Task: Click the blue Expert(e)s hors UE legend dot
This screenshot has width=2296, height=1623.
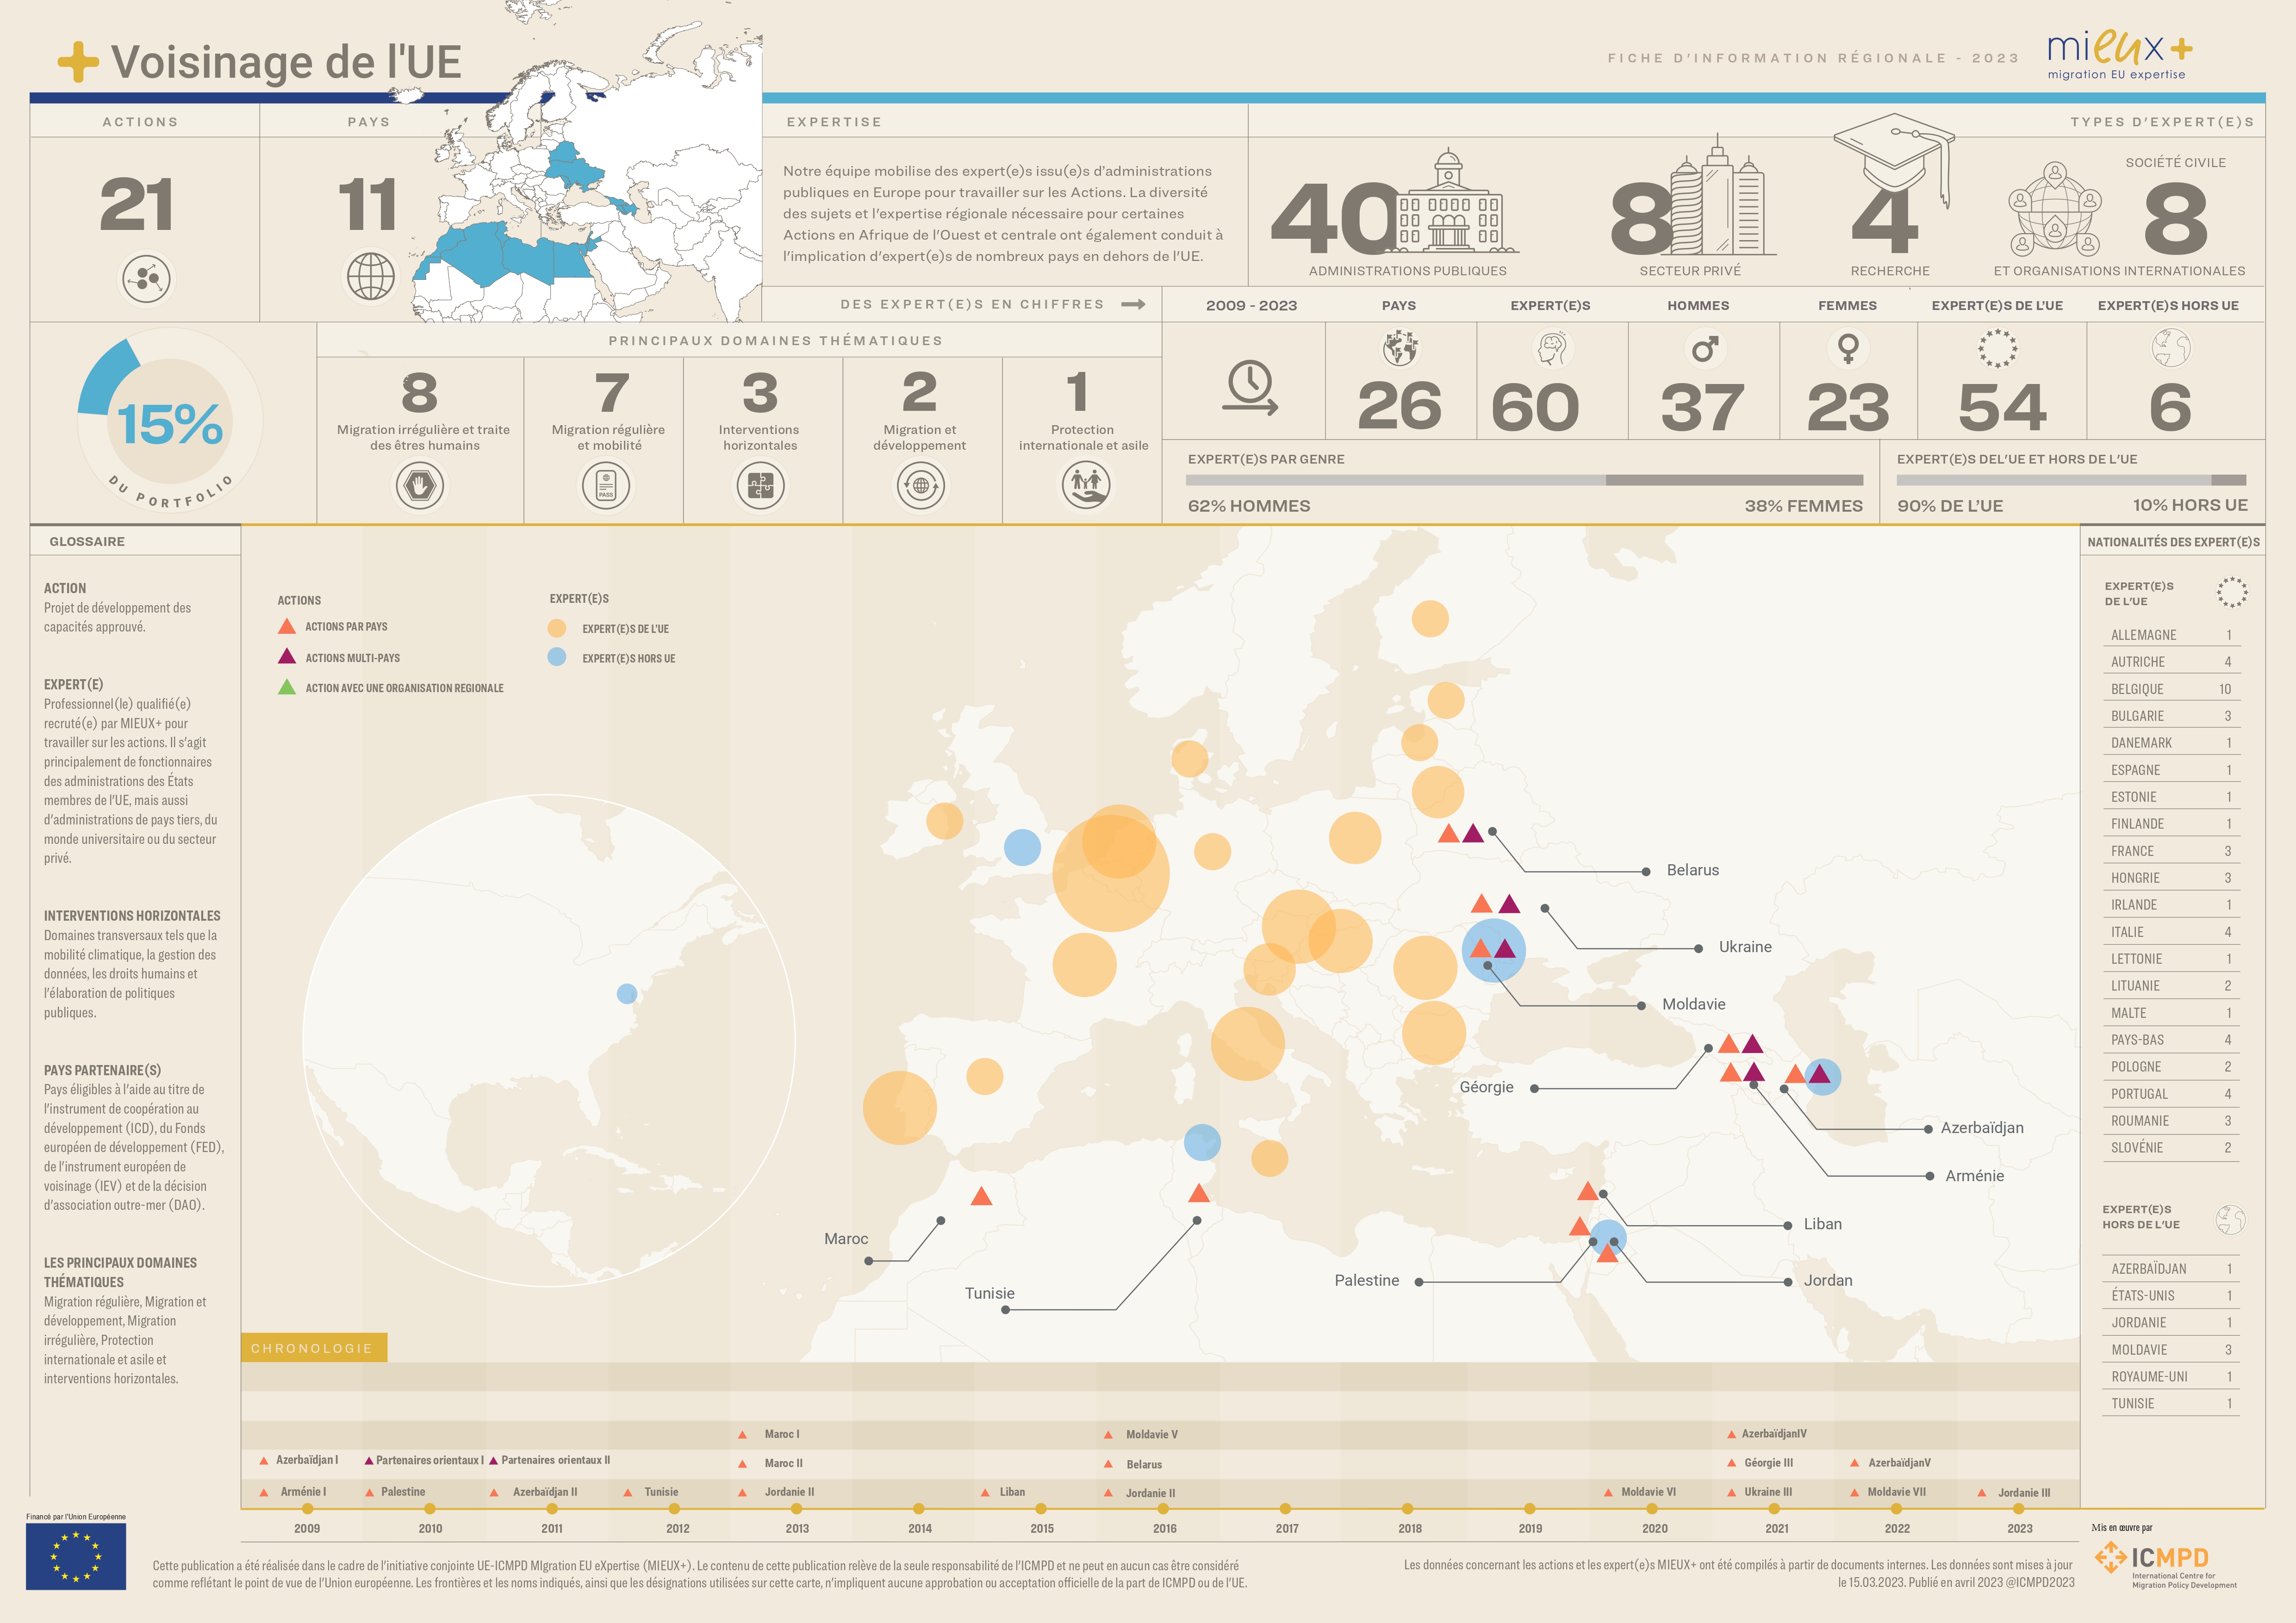Action: tap(557, 657)
